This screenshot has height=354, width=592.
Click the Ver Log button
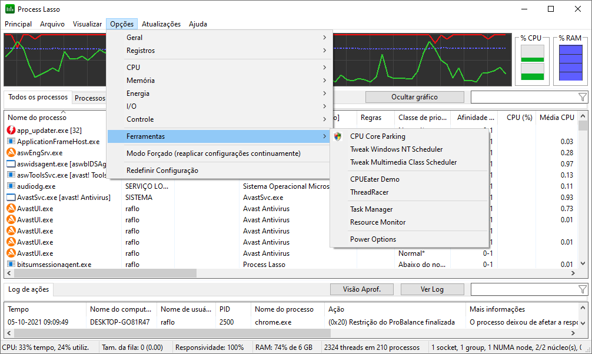[432, 289]
